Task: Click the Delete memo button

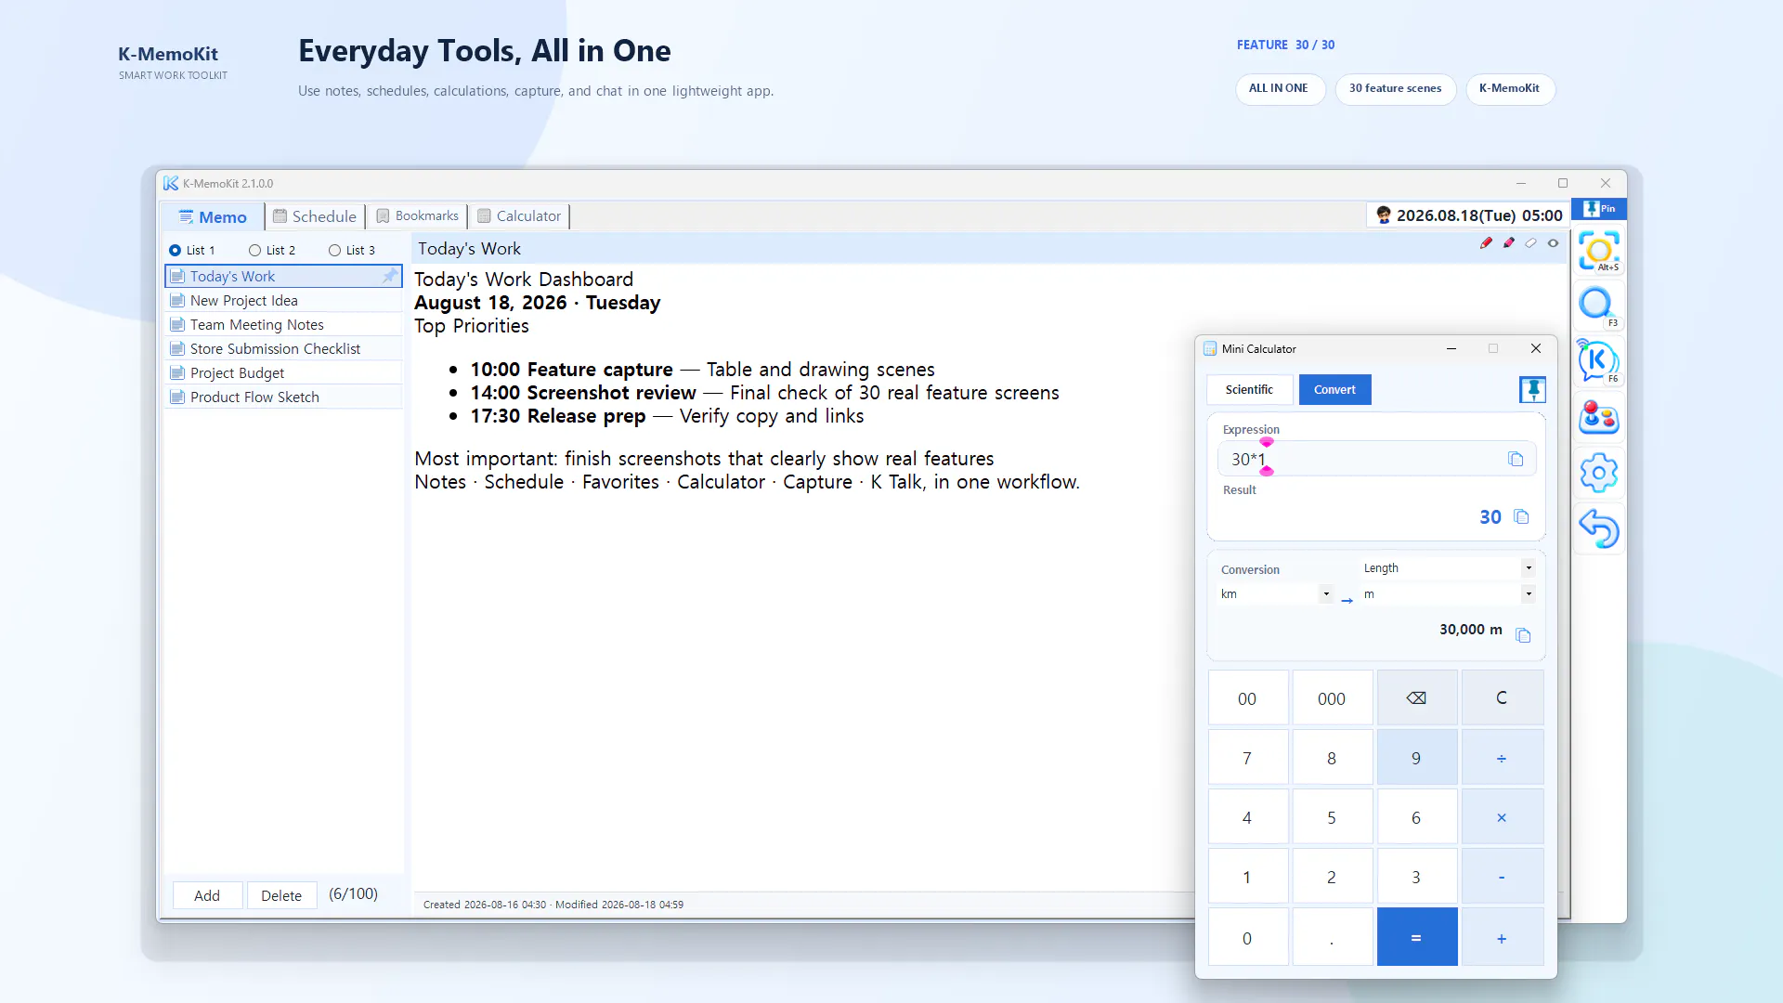Action: tap(281, 895)
